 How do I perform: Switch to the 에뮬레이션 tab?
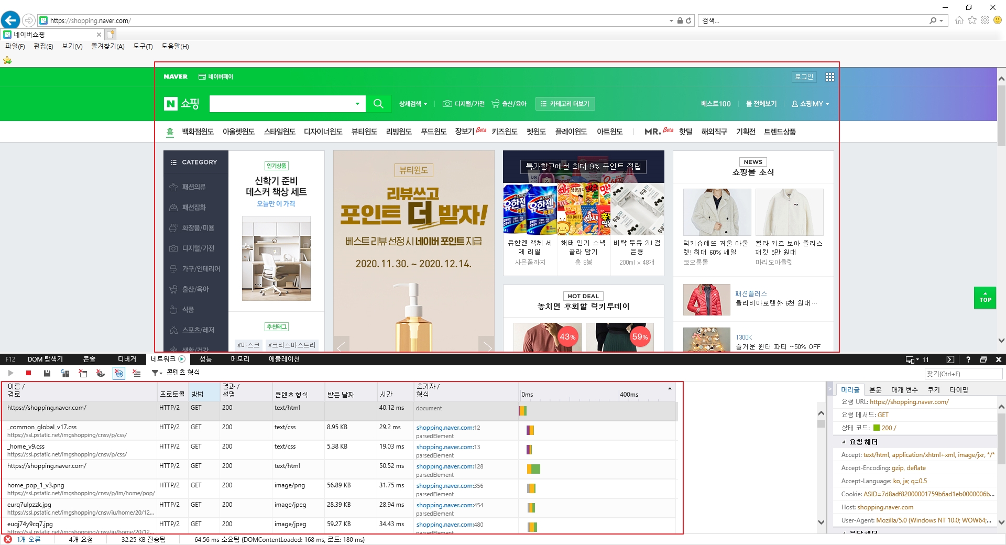pyautogui.click(x=284, y=359)
